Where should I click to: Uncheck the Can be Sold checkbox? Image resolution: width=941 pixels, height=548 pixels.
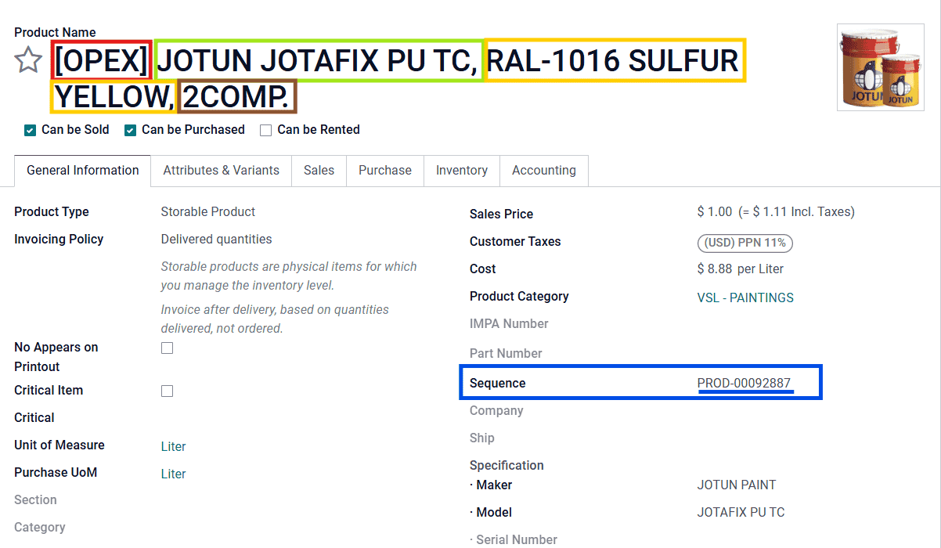[30, 130]
